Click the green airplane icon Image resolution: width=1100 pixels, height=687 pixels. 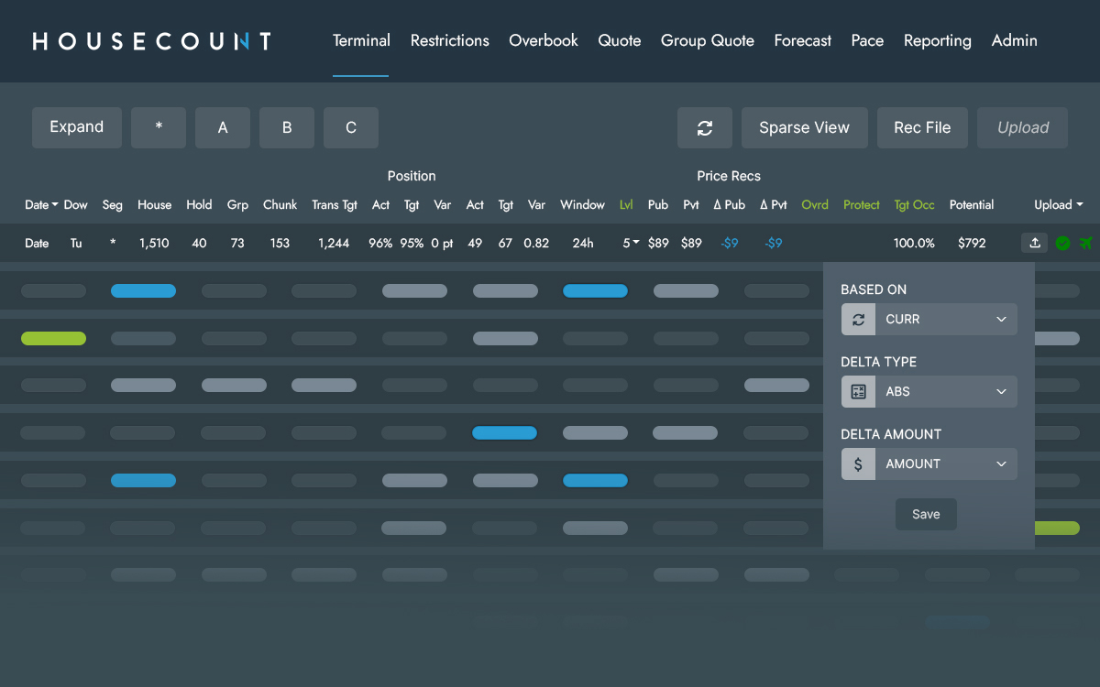pos(1086,243)
